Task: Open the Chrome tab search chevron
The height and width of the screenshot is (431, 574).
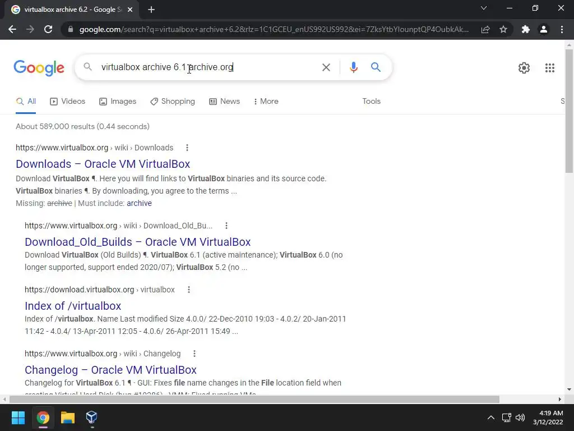Action: 484,8
